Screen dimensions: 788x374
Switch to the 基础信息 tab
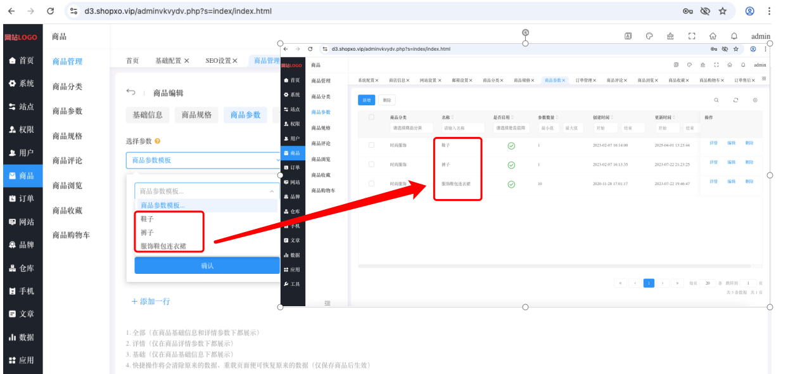(x=148, y=115)
